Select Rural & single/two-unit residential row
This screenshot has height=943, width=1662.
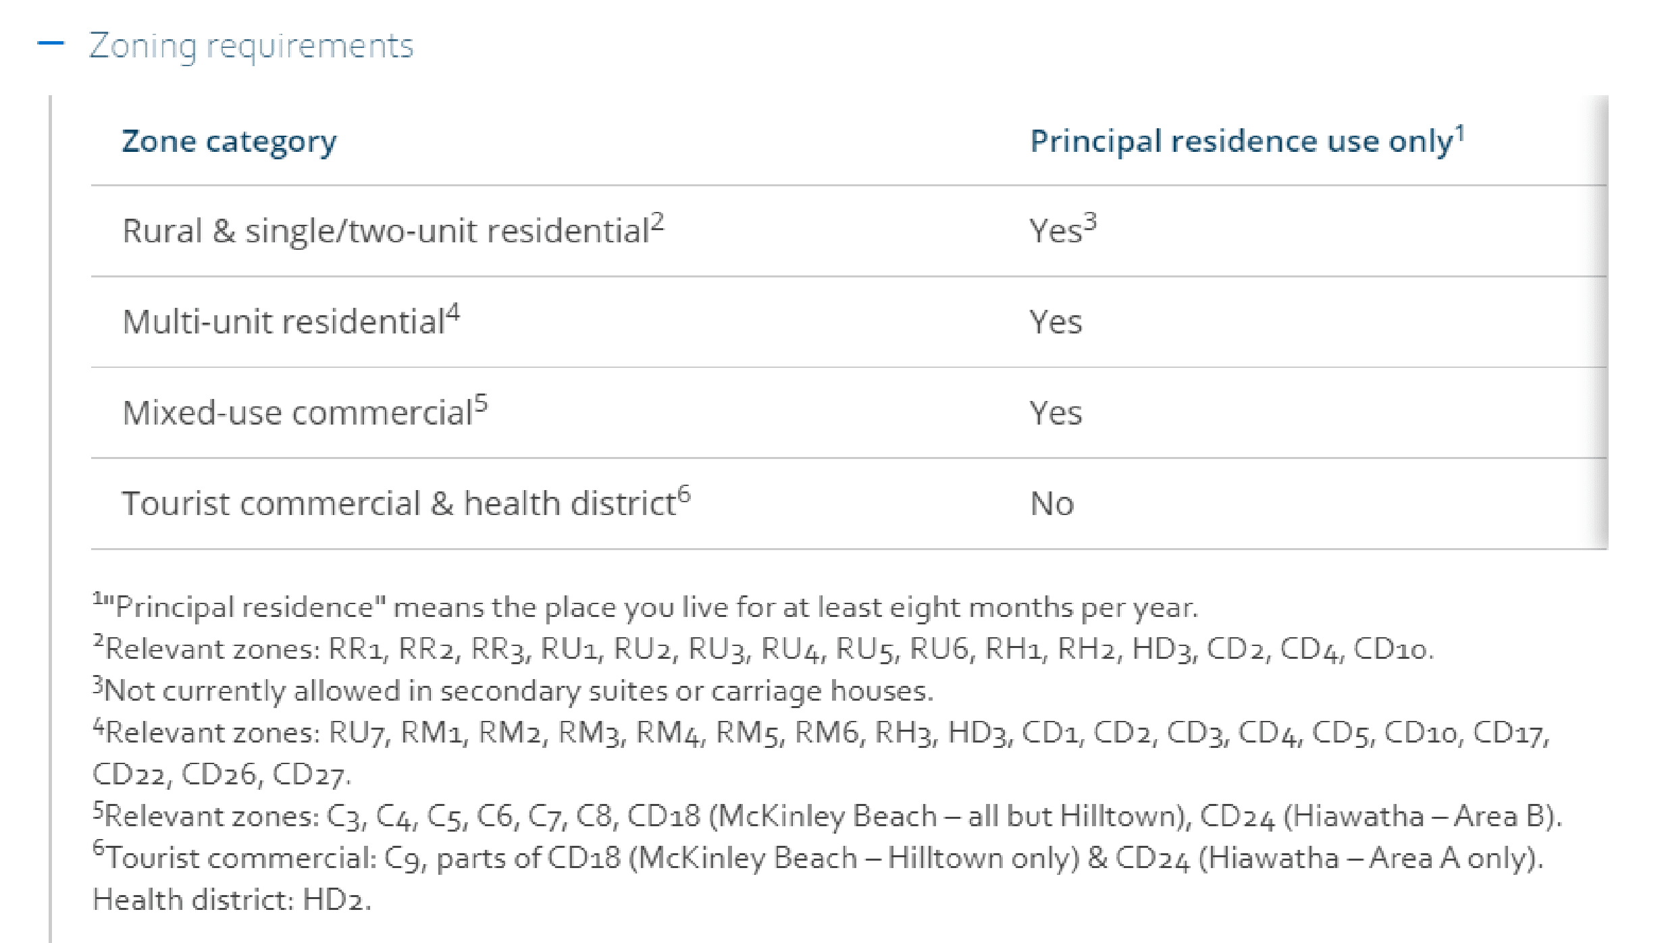click(849, 231)
